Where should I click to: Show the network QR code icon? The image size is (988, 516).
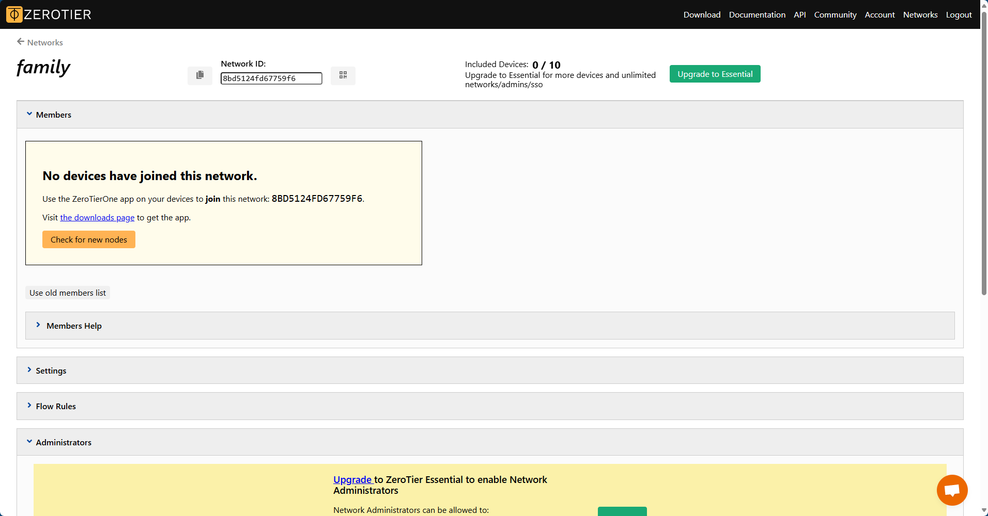click(x=343, y=75)
